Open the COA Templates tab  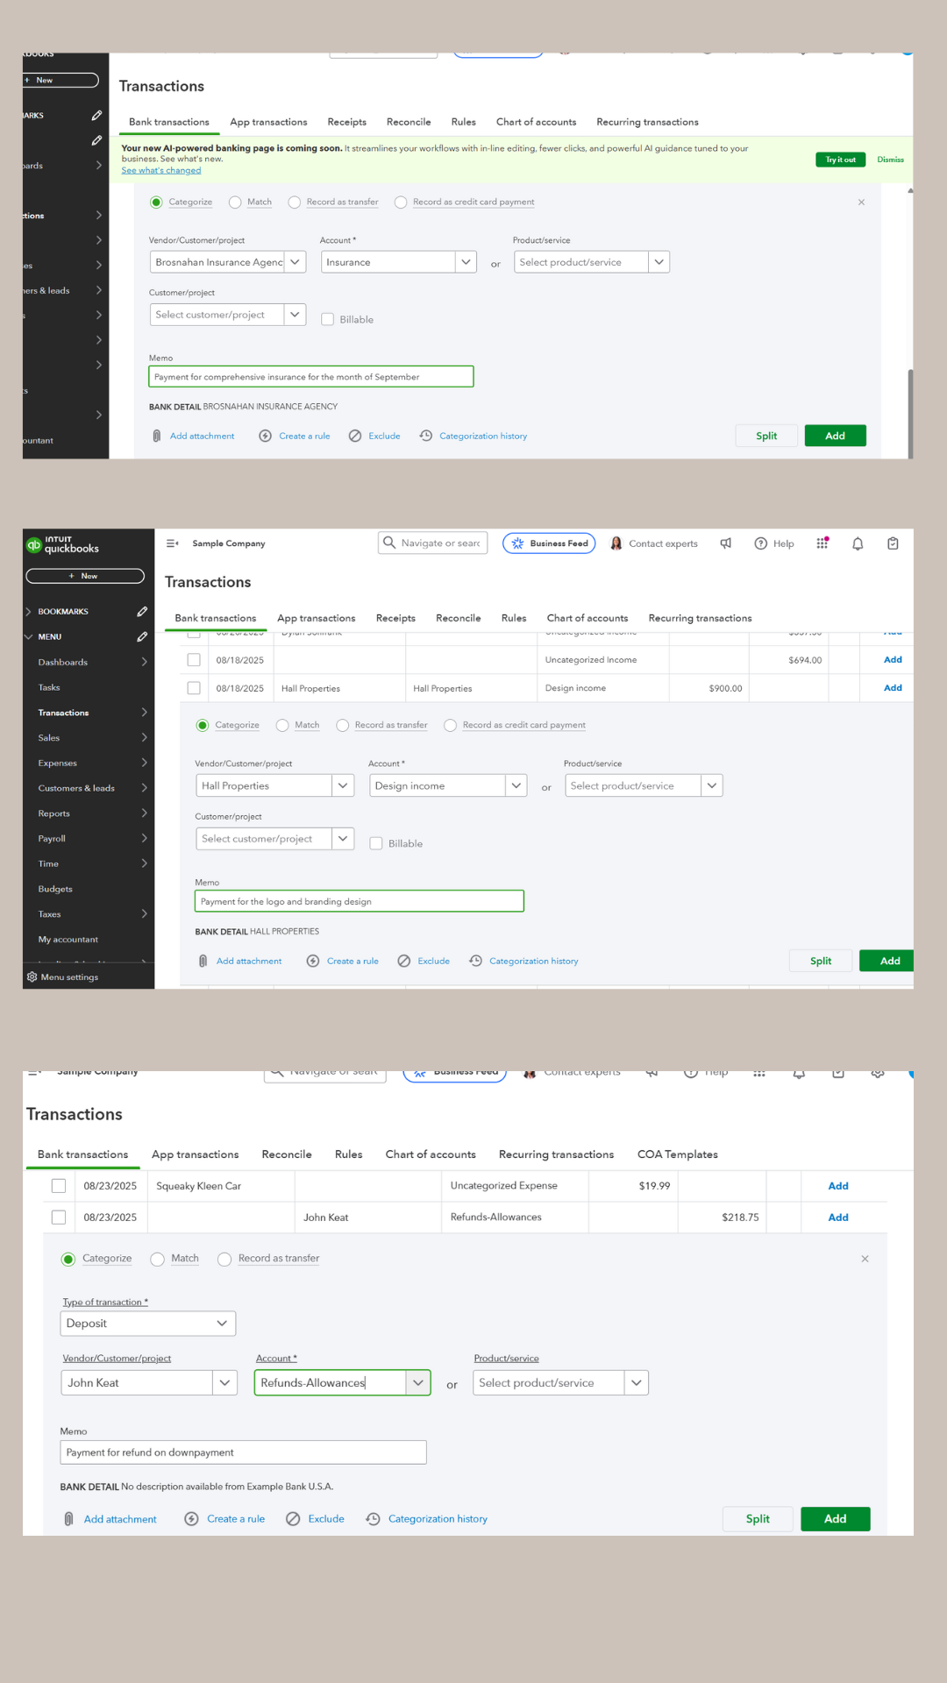(x=678, y=1154)
